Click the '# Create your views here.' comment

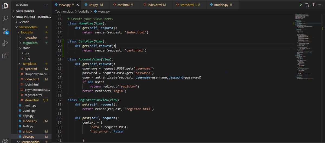point(90,19)
